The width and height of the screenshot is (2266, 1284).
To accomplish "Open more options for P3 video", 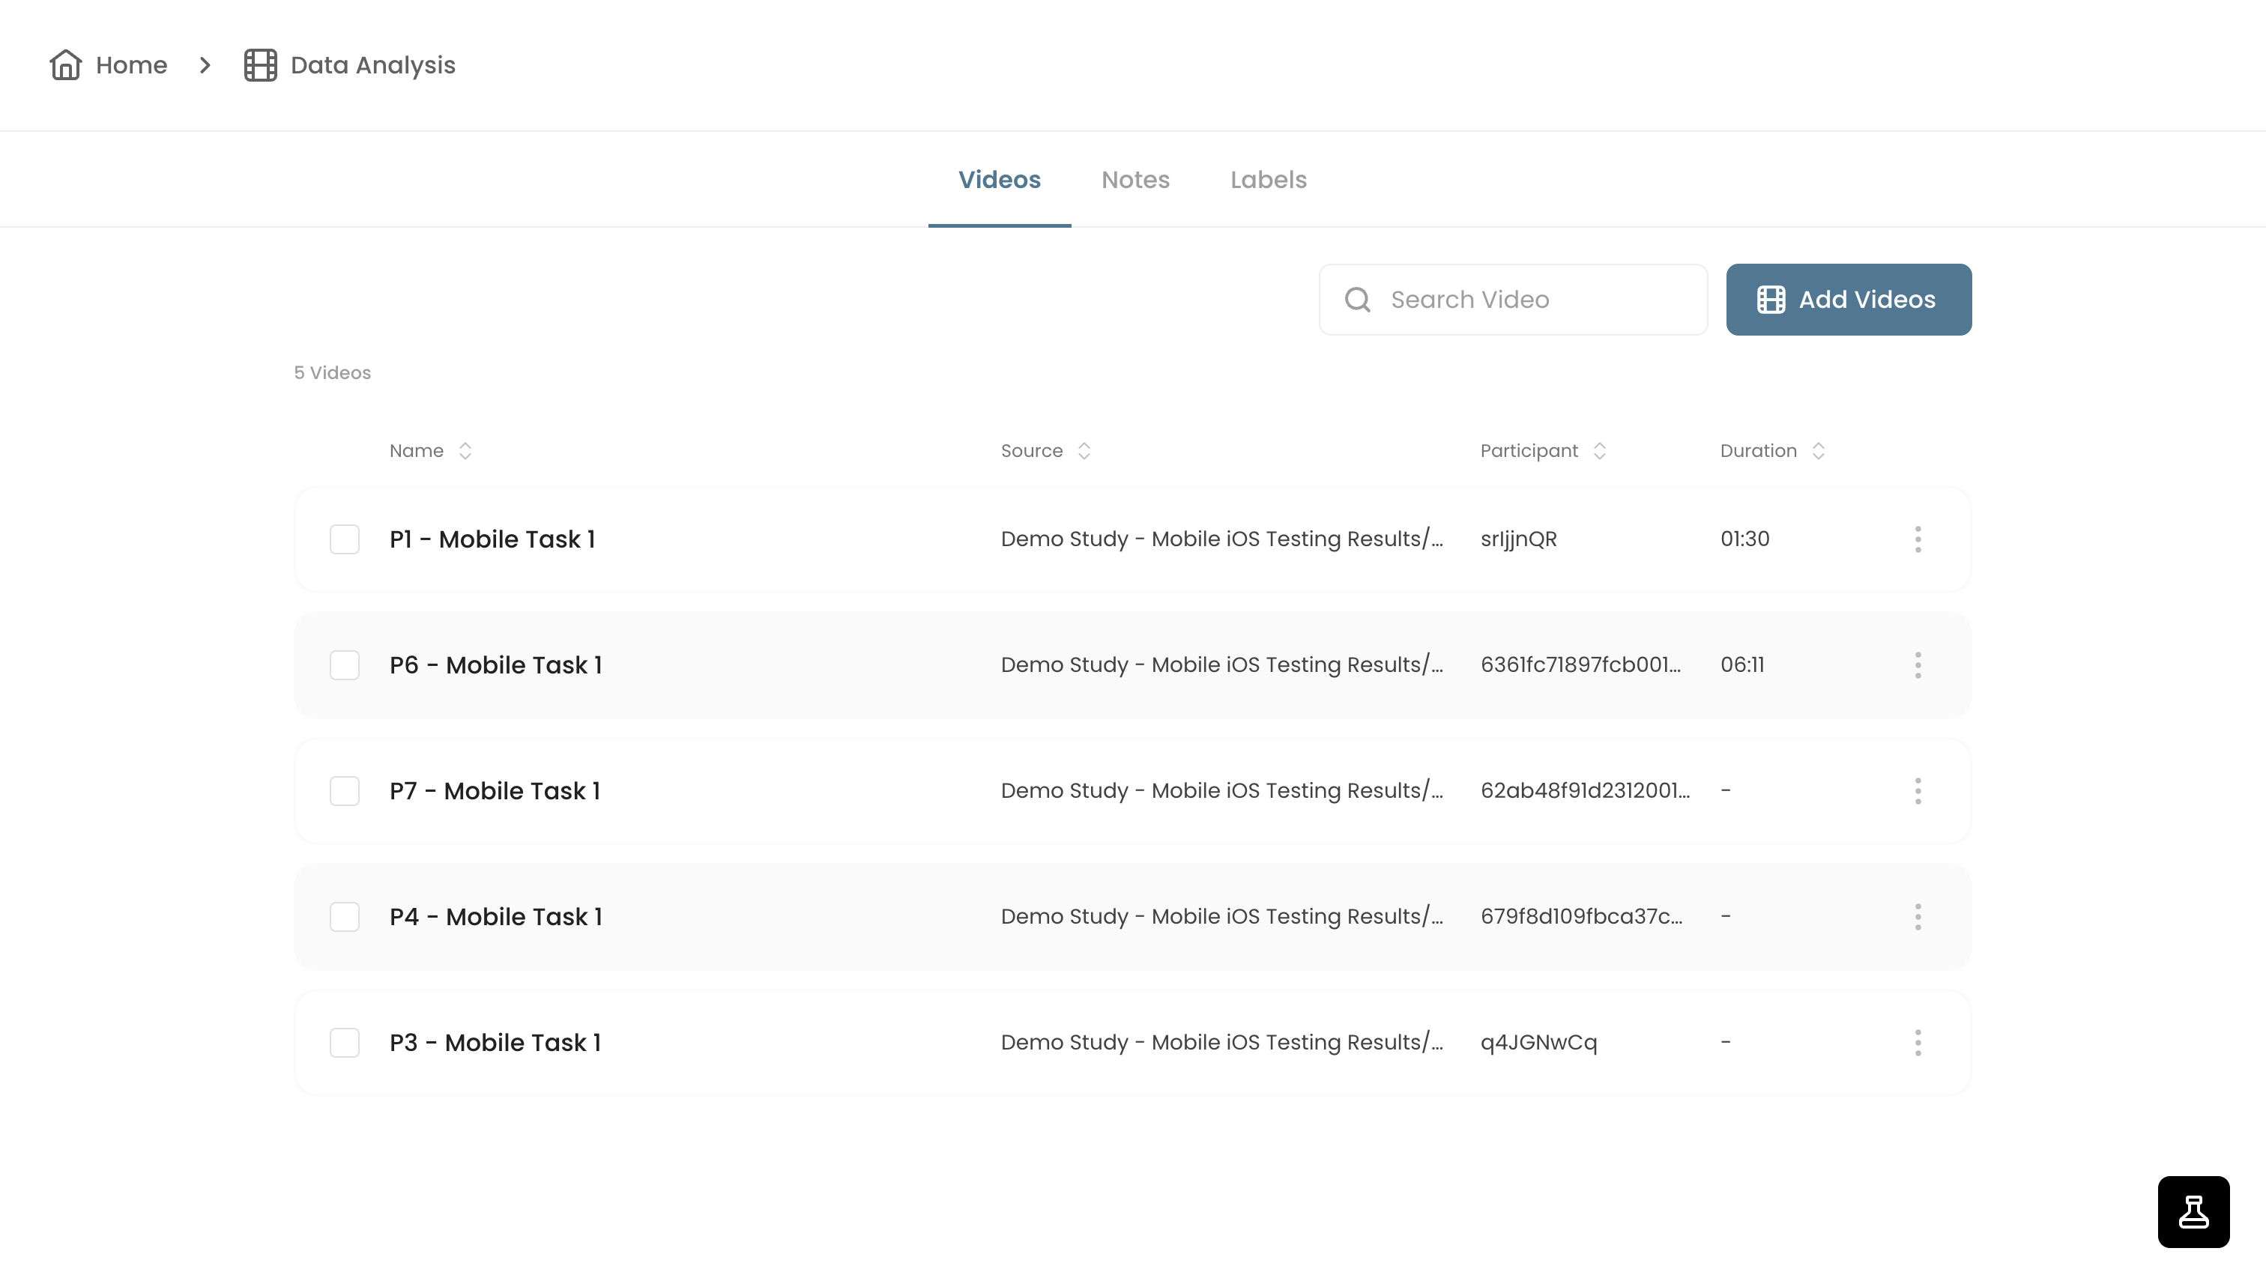I will [x=1918, y=1042].
